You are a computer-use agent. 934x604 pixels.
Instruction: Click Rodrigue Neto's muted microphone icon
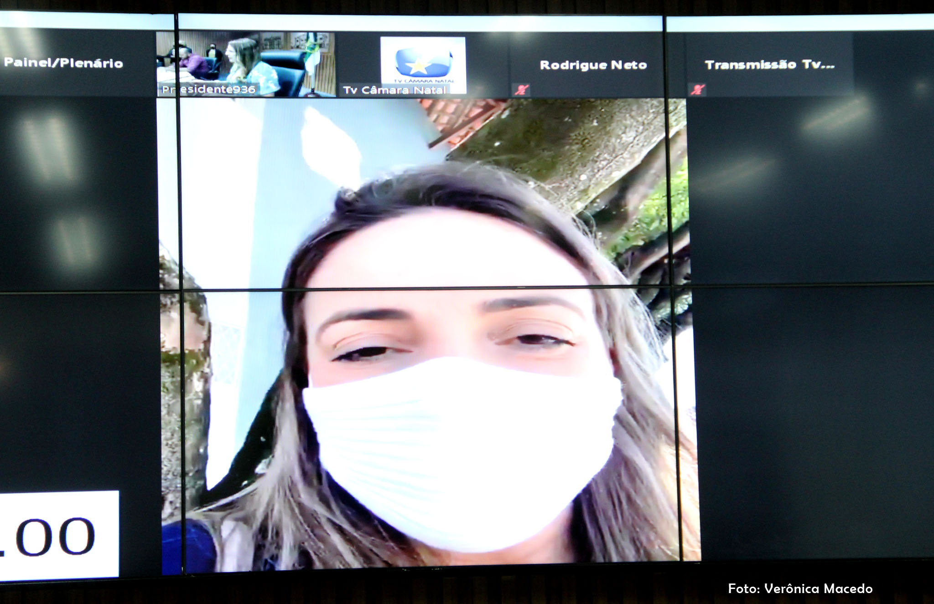click(x=521, y=90)
